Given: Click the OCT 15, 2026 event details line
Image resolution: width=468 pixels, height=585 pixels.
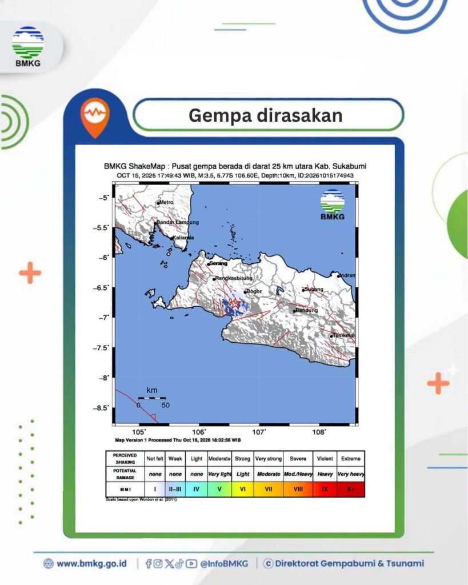Looking at the screenshot, I should [x=235, y=175].
